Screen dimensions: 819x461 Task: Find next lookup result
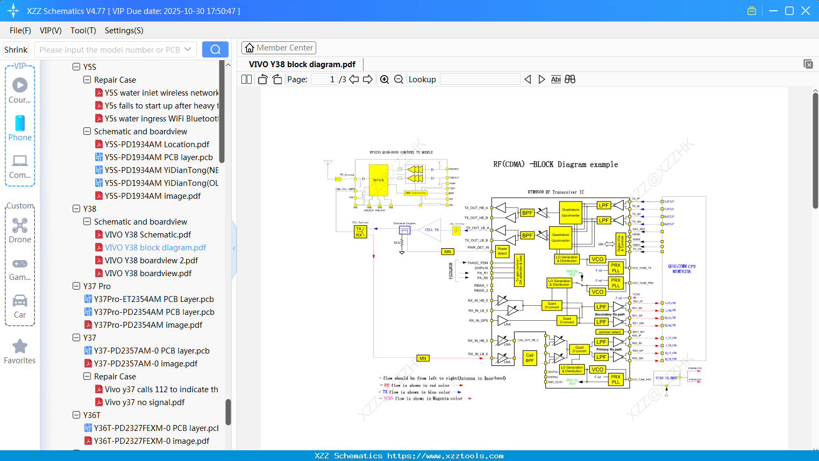coord(542,80)
